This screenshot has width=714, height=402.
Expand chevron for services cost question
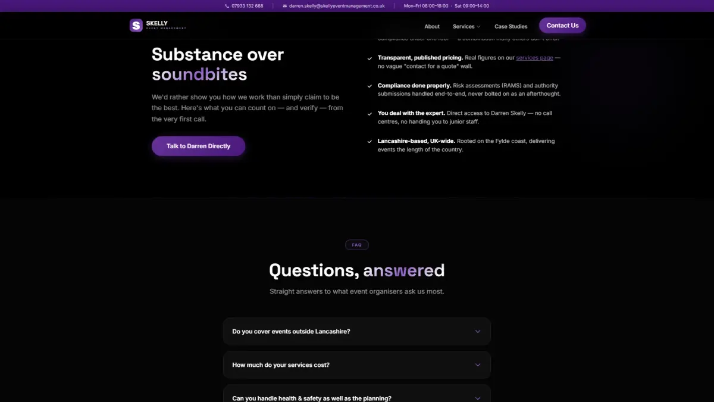coord(477,365)
